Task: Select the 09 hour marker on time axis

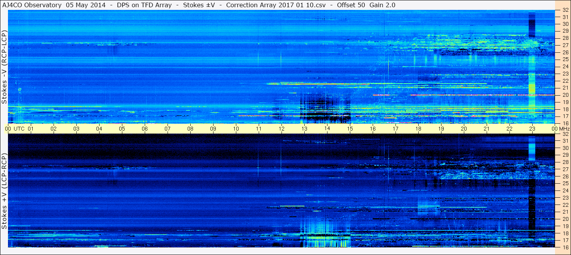Action: (x=213, y=129)
